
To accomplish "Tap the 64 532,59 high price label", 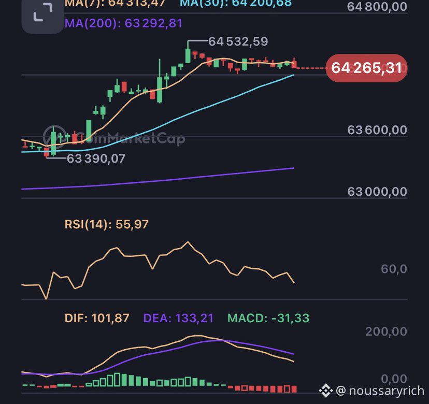I will [x=238, y=41].
